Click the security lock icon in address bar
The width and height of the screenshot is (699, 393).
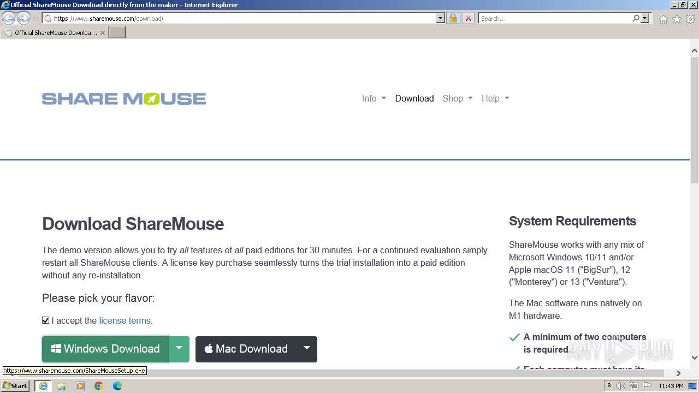[453, 18]
